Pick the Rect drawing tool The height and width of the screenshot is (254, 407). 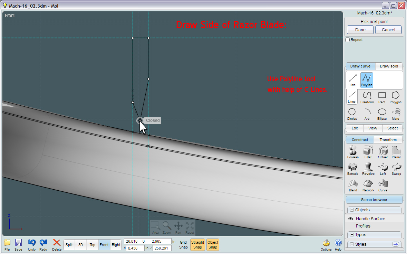(382, 97)
